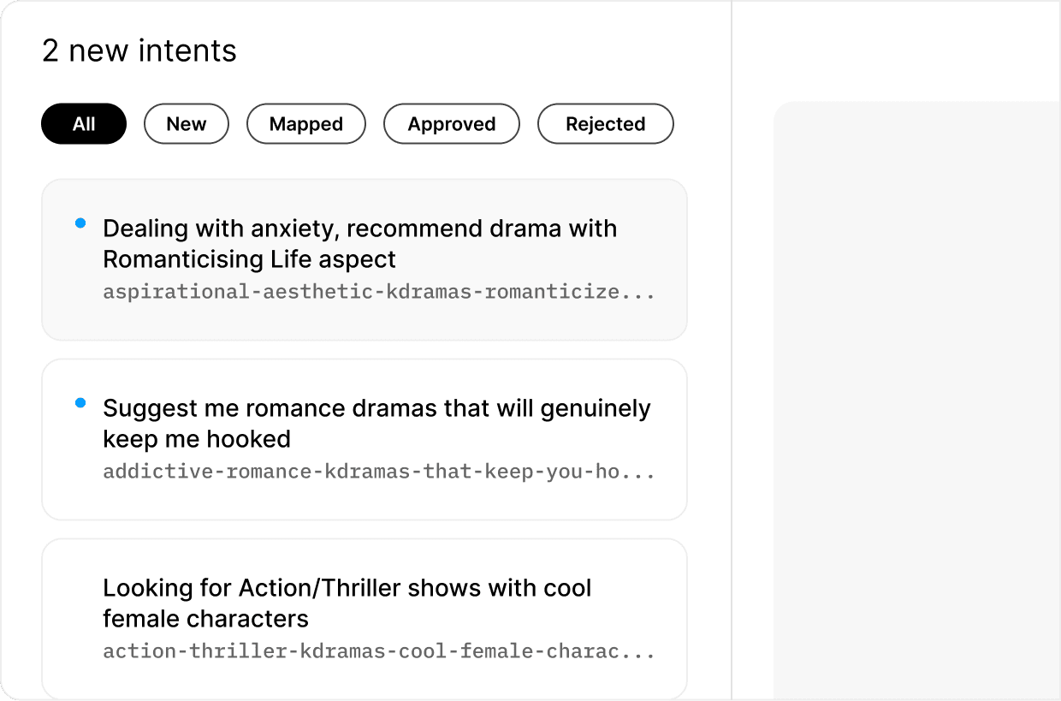Switch to the New filter tab
The height and width of the screenshot is (701, 1061).
pyautogui.click(x=186, y=123)
